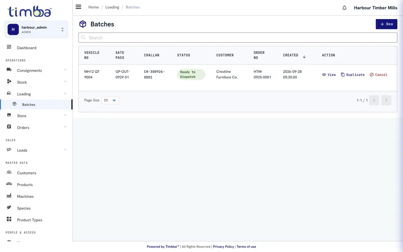403x252 pixels.
Task: Click the Leads megaphone icon
Action: tap(9, 150)
